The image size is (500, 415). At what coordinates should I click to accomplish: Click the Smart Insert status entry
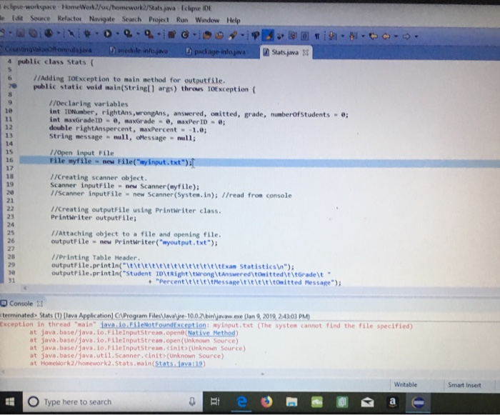[x=464, y=385]
